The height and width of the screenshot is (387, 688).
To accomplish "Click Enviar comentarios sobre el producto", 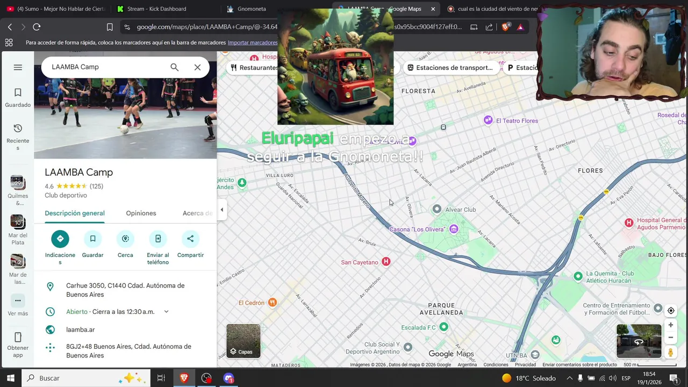I will [579, 364].
